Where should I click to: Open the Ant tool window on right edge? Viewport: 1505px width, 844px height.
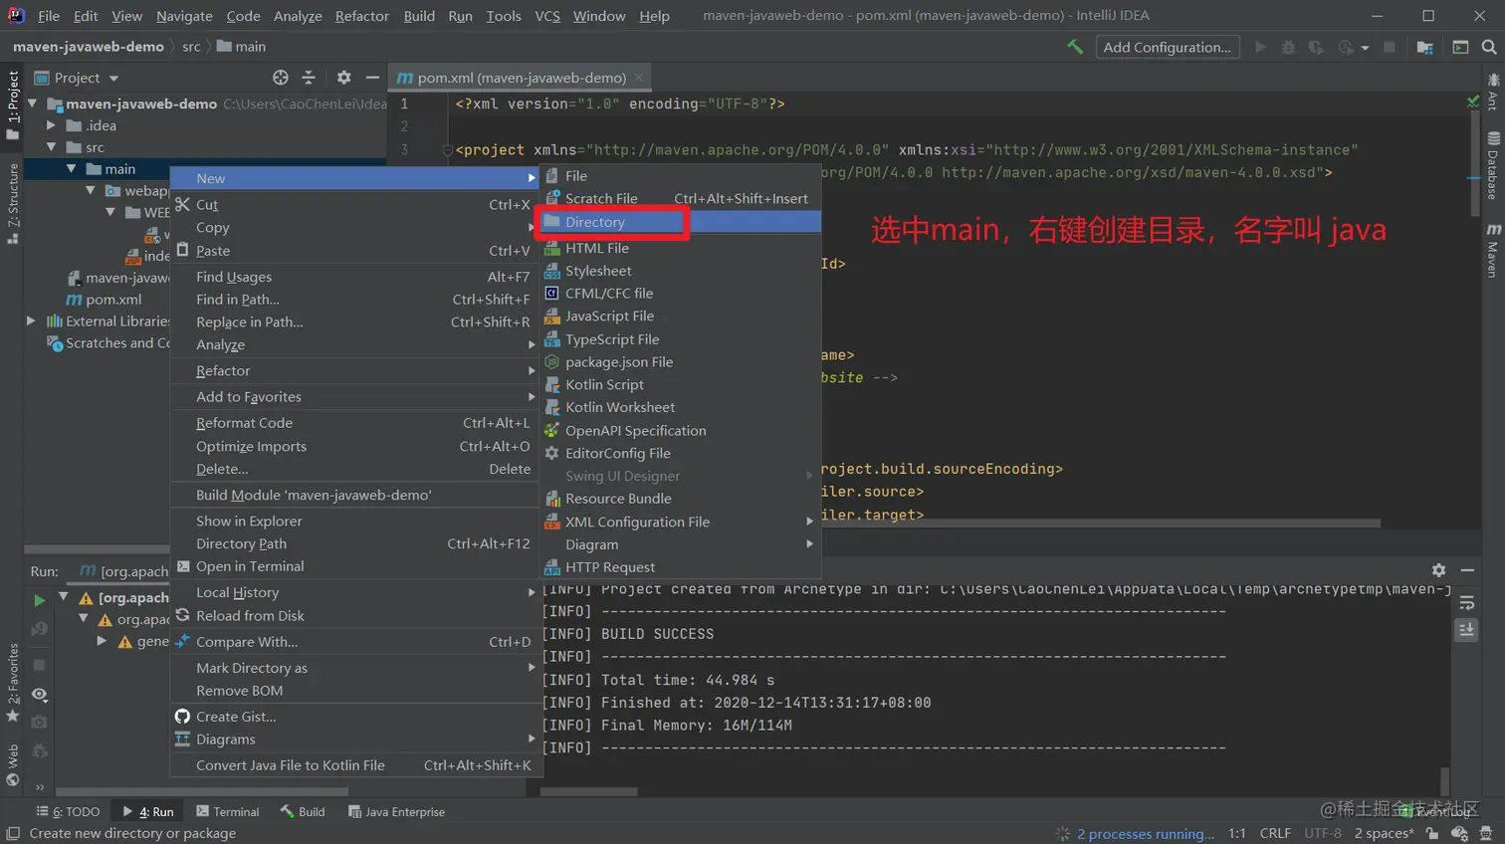1493,93
